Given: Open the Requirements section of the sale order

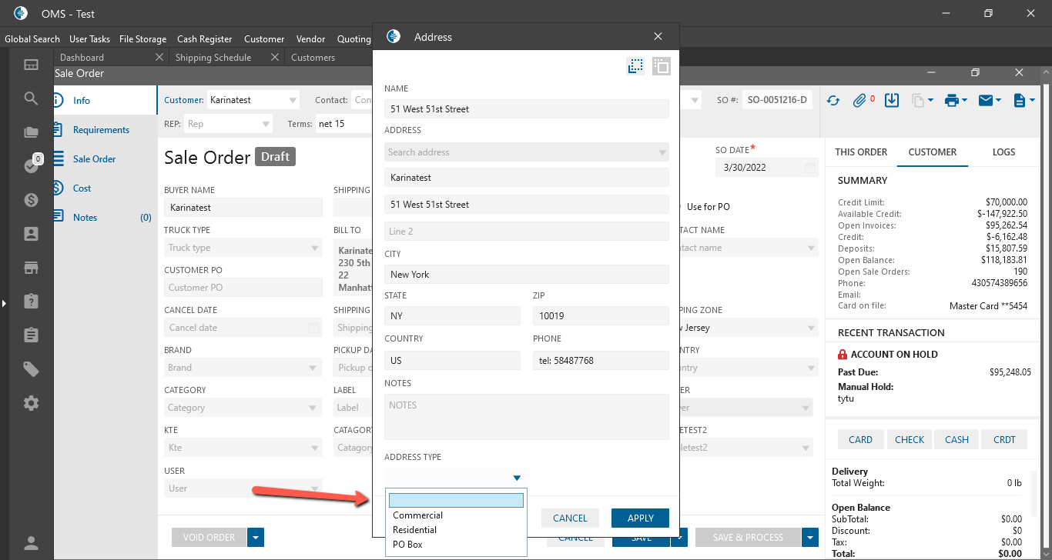Looking at the screenshot, I should (101, 130).
